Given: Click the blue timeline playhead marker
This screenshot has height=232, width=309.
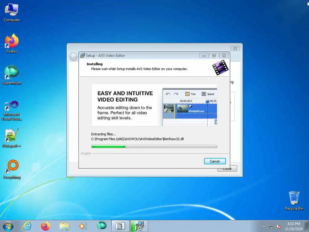Looking at the screenshot, I should [x=207, y=101].
